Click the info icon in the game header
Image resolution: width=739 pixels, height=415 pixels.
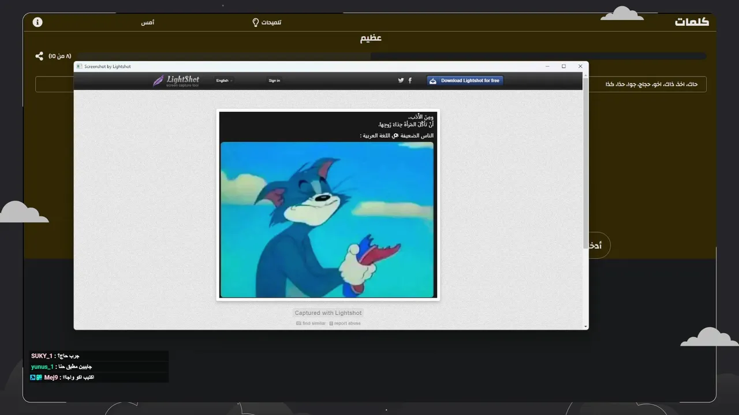tap(38, 22)
